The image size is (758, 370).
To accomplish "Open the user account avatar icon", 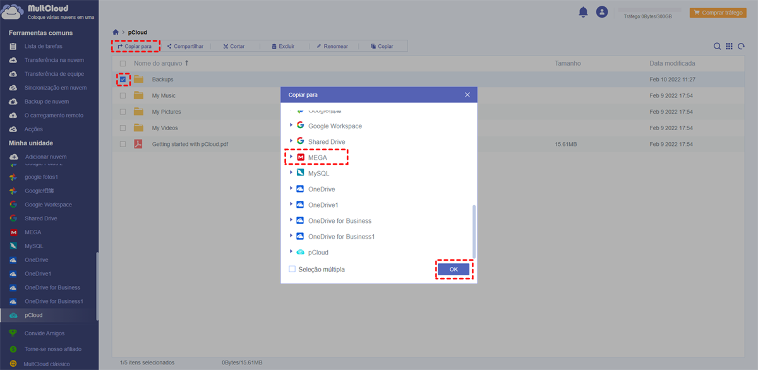I will (x=602, y=12).
